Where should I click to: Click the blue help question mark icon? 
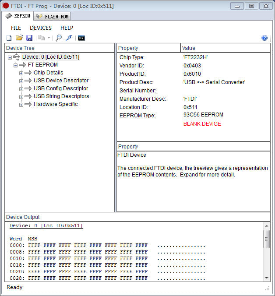click(264, 38)
